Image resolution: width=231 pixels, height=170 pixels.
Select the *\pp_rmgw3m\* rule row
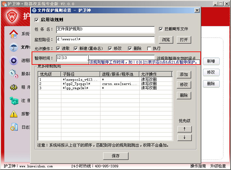coord(105,88)
